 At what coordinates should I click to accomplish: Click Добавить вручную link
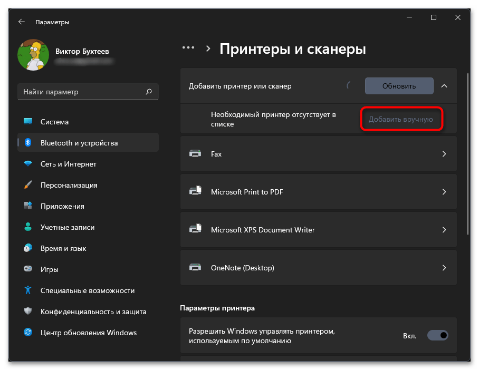tap(401, 119)
